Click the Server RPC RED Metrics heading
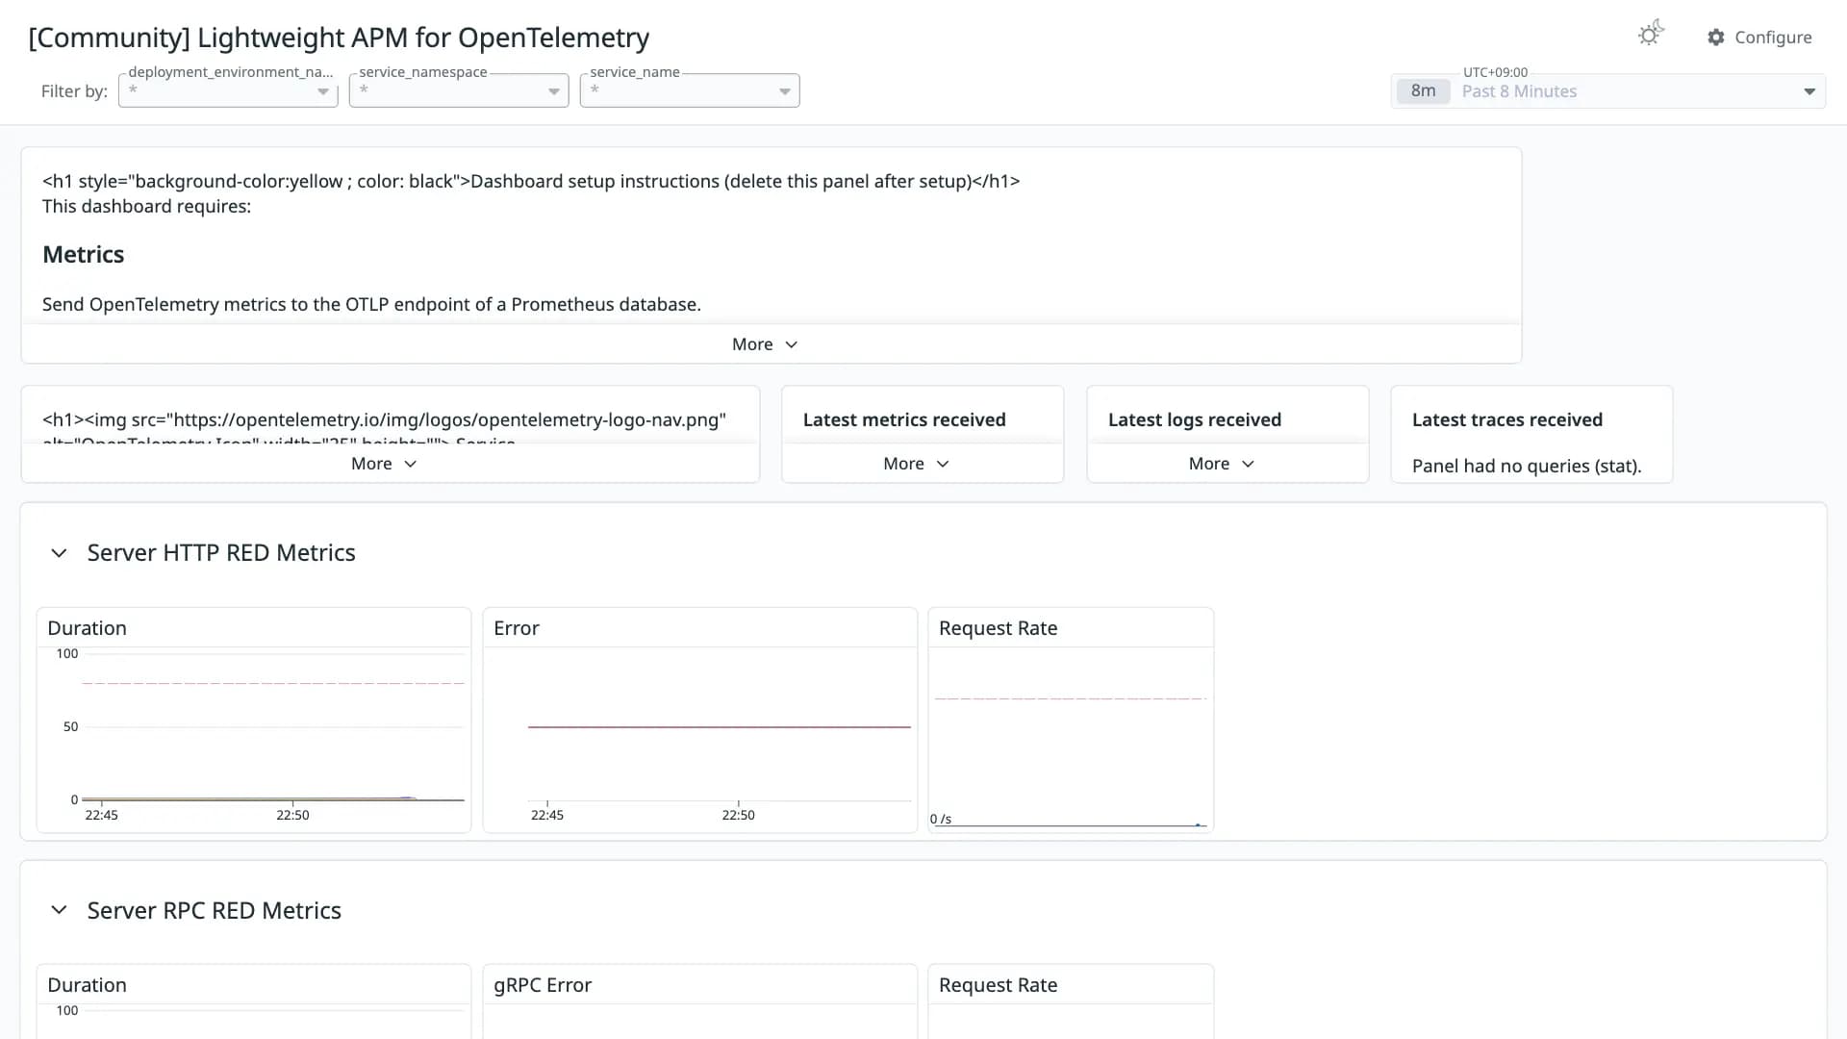The image size is (1847, 1039). pyautogui.click(x=215, y=910)
